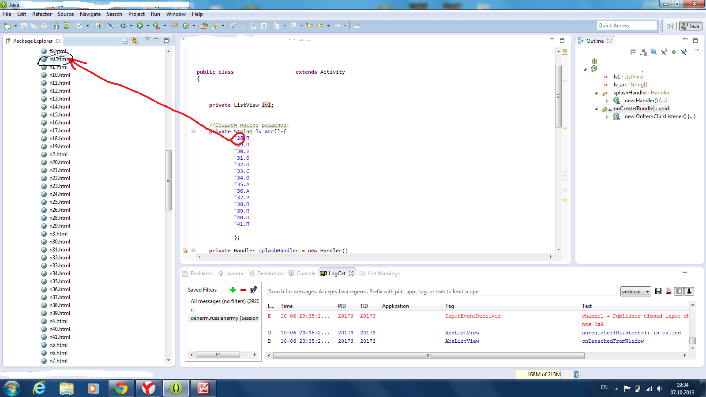Toggle Hide Fields in Outline
706x397 pixels.
[653, 52]
